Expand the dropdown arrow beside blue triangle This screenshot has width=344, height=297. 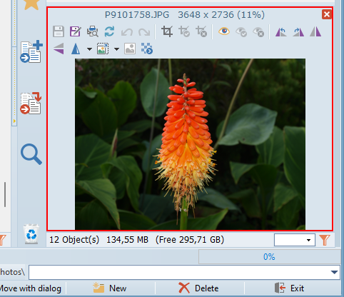pos(89,49)
